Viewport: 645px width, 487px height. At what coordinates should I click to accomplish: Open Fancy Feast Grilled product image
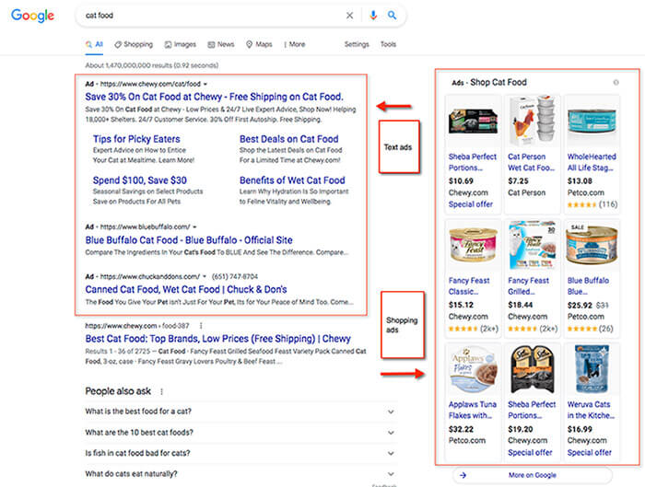tap(533, 245)
